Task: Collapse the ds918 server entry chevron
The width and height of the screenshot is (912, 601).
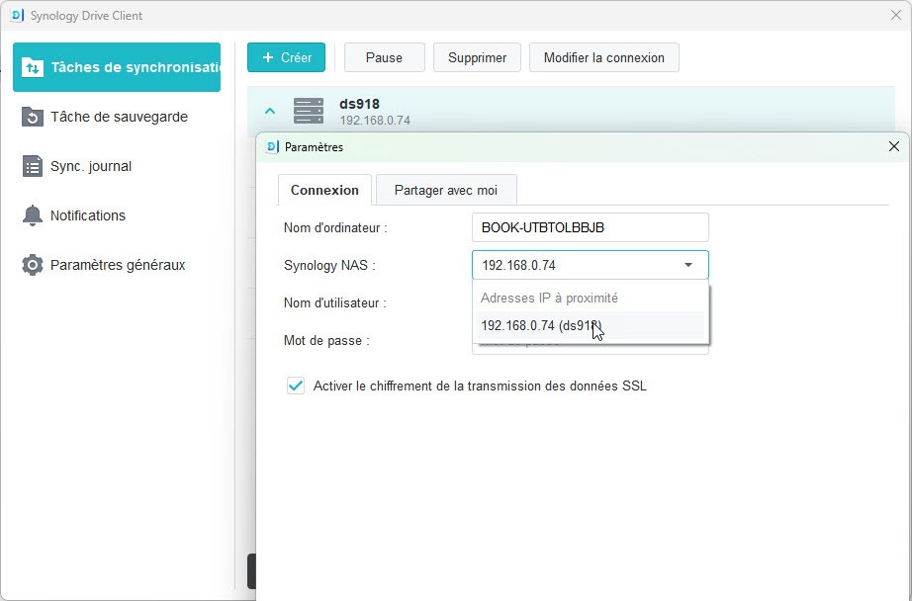Action: [270, 111]
